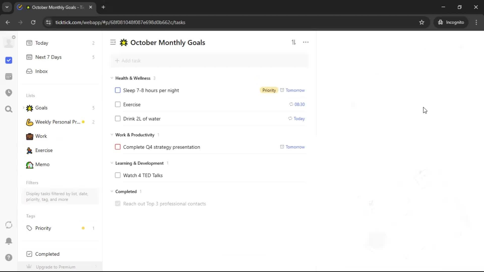Select Next 7 Days smart list
Image resolution: width=484 pixels, height=272 pixels.
[48, 57]
